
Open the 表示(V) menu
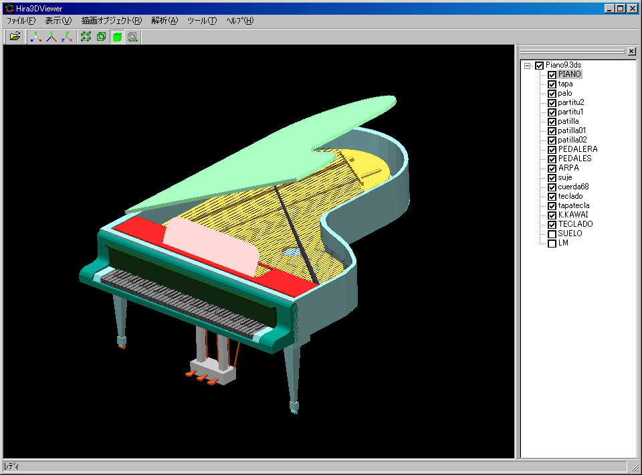(x=58, y=21)
